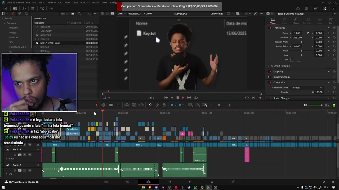Viewport: 339px width, 190px height.
Task: Select the Position X -363.000 field
Action: 297,37
